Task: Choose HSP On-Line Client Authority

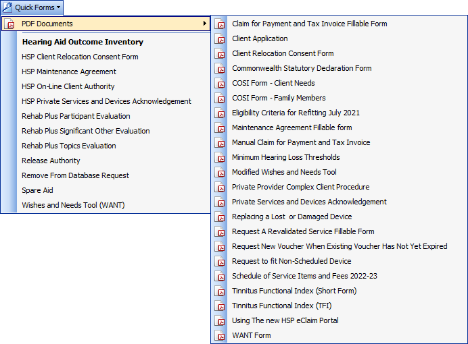Action: coord(68,86)
